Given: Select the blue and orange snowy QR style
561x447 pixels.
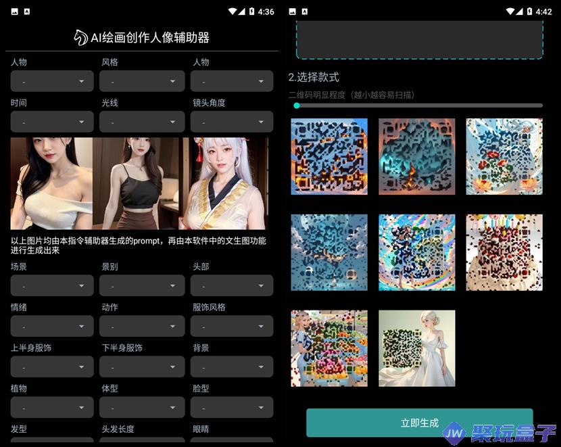Looking at the screenshot, I should pos(329,157).
